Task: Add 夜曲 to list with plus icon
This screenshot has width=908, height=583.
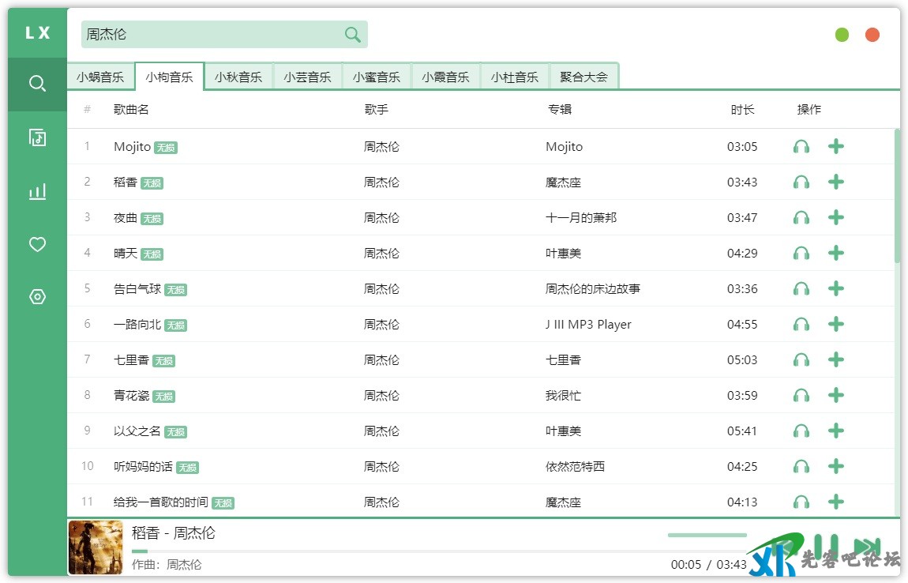Action: pos(836,217)
